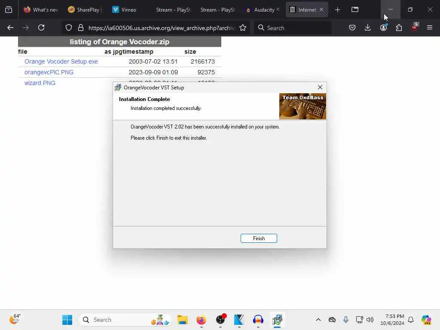
Task: Open the Windows Start menu
Action: pyautogui.click(x=67, y=320)
